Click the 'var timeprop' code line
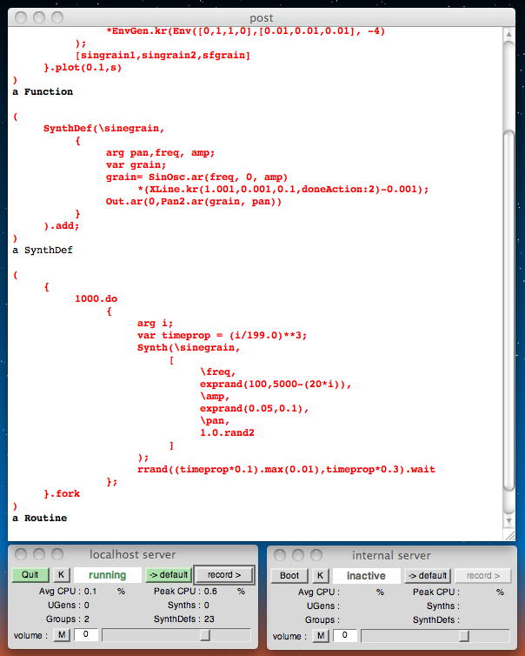 click(222, 336)
